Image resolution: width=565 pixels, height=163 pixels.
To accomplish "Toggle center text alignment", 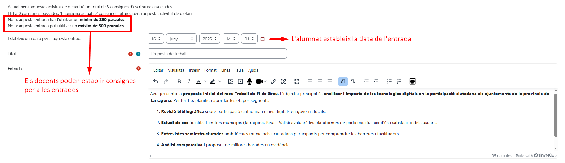I will click(x=320, y=81).
